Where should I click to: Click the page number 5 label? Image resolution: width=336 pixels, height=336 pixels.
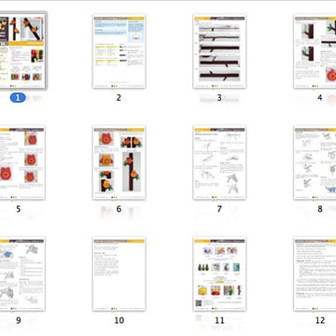pyautogui.click(x=19, y=209)
